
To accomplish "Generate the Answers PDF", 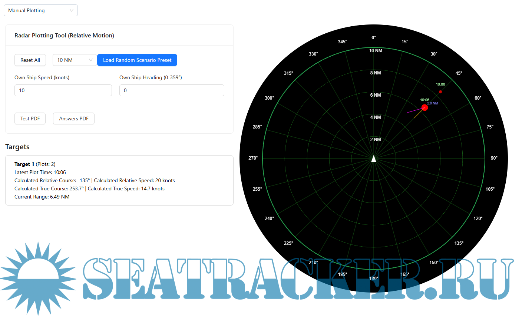I will coord(73,118).
